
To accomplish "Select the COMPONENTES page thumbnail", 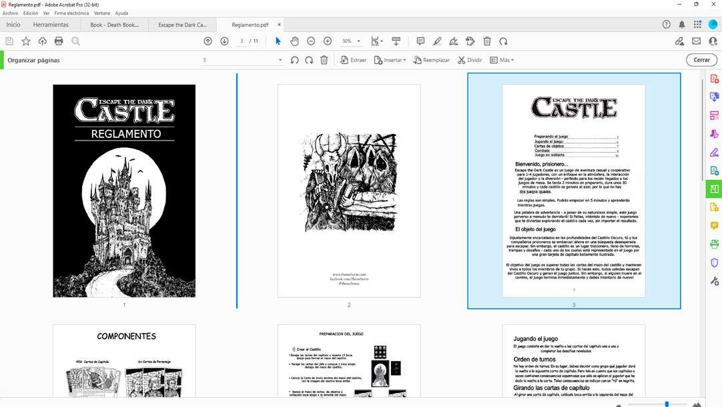I will tap(124, 361).
